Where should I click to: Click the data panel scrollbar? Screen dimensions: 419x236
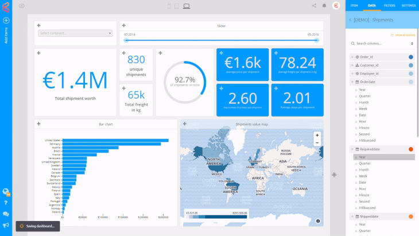pyautogui.click(x=418, y=83)
